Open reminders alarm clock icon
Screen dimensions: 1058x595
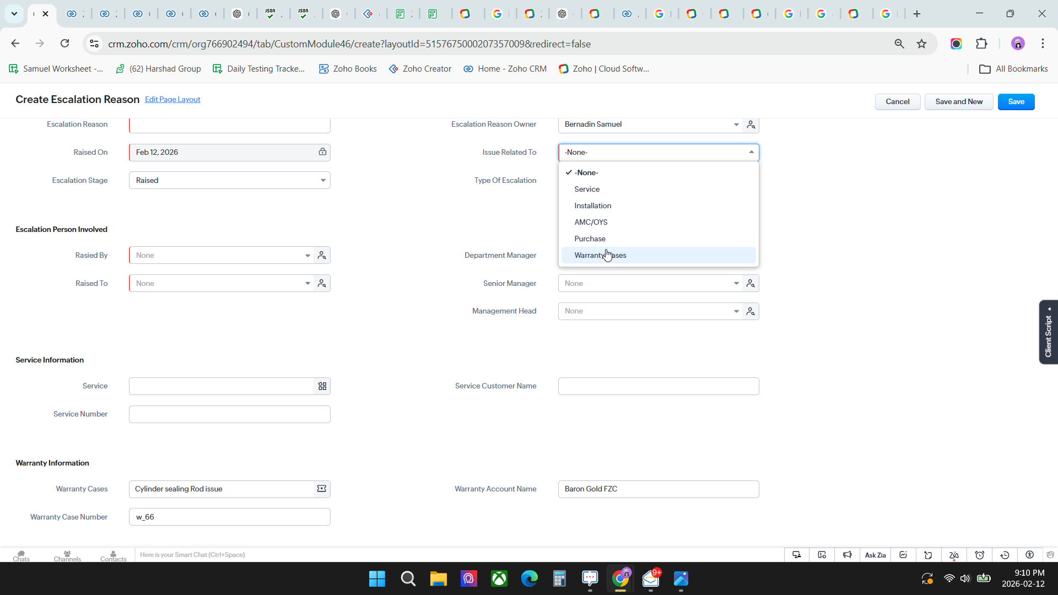point(980,555)
